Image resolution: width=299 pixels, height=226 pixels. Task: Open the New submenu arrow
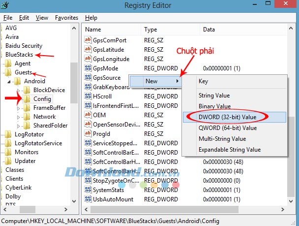[178, 81]
